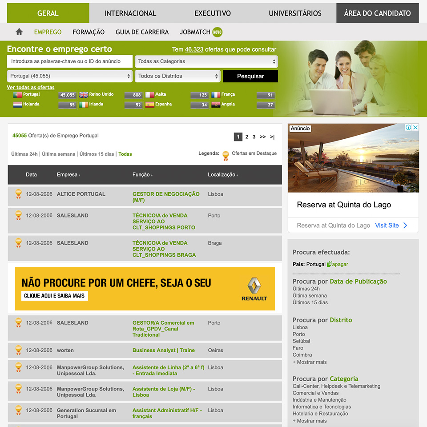Switch to the UNIVERSITÁRIOS tab
This screenshot has height=427, width=427.
(x=295, y=13)
